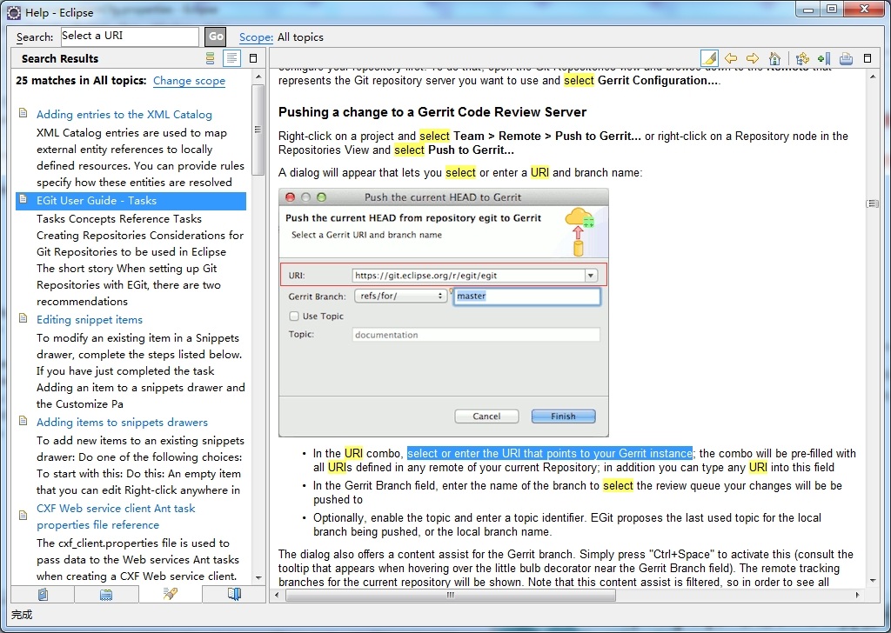This screenshot has width=891, height=633.
Task: Focus the Search input field
Action: pos(130,37)
